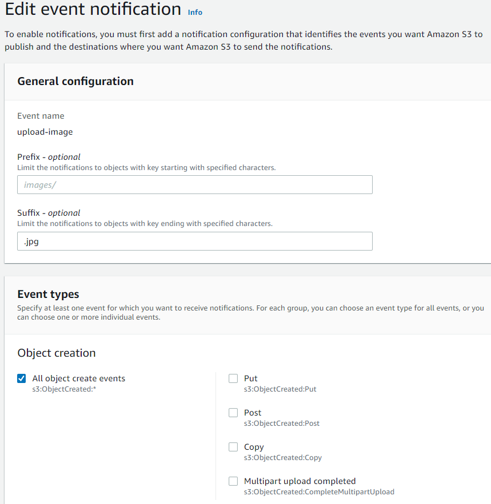
Task: Click the Prefix - optional field label
Action: pos(49,157)
